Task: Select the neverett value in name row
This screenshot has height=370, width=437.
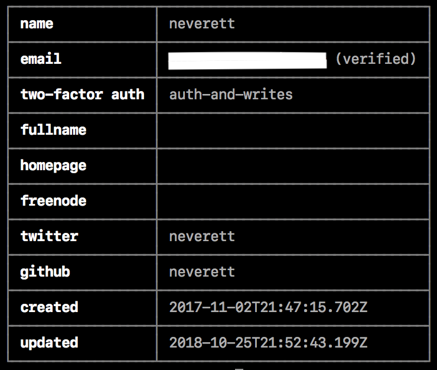Action: click(202, 24)
